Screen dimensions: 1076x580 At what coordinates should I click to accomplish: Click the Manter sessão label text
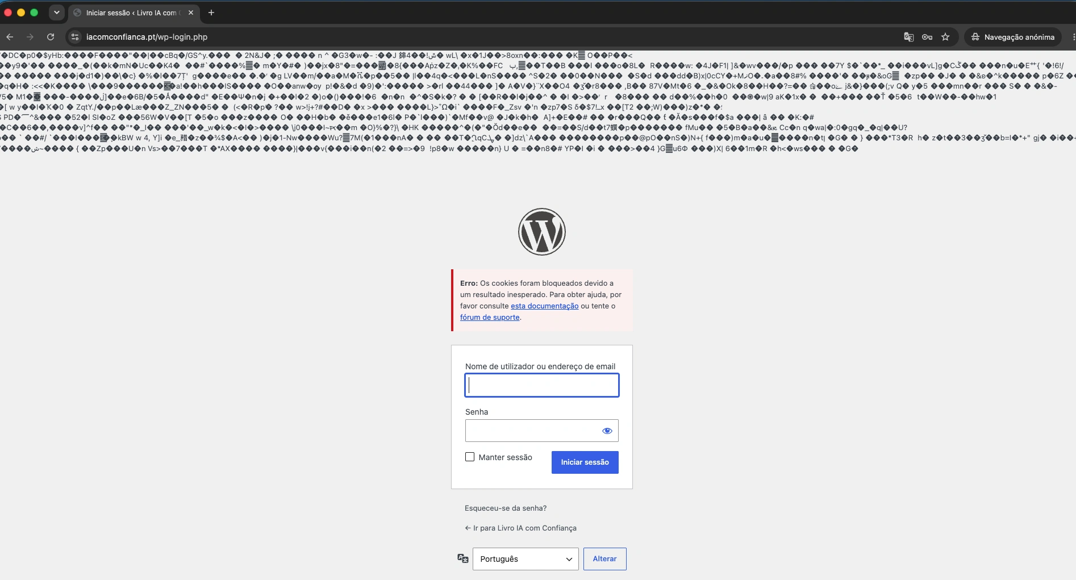505,457
